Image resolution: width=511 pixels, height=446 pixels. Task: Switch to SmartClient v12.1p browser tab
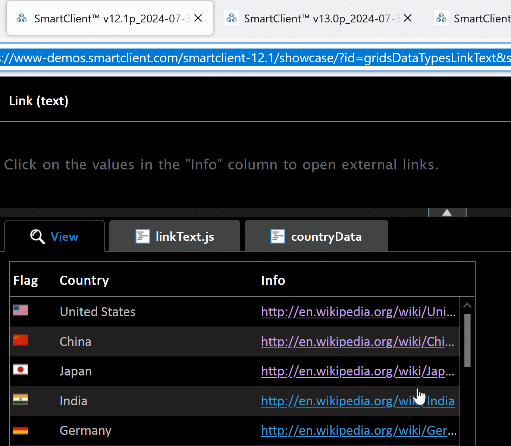point(110,18)
